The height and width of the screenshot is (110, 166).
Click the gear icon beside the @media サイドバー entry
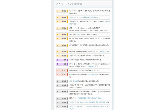57,92
